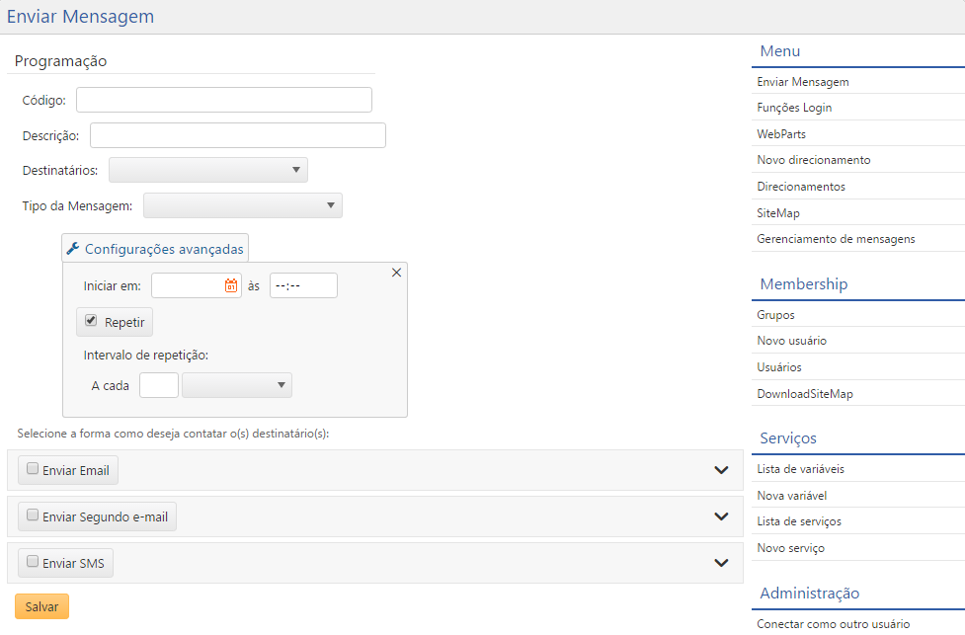This screenshot has width=965, height=635.
Task: Click inside the Código input field
Action: point(222,99)
